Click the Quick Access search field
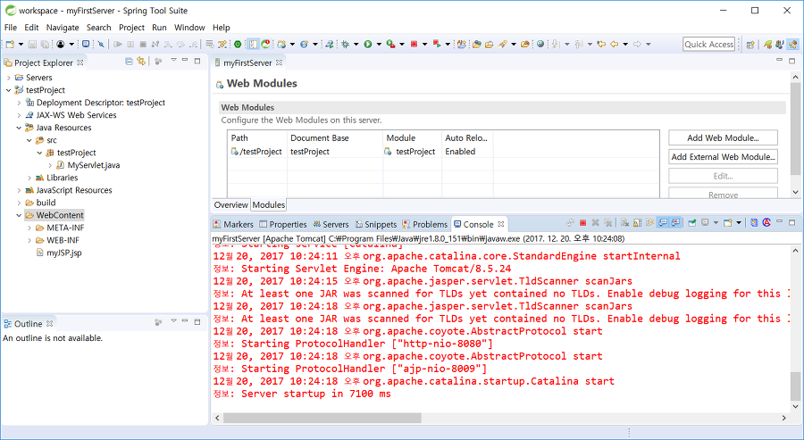 709,45
